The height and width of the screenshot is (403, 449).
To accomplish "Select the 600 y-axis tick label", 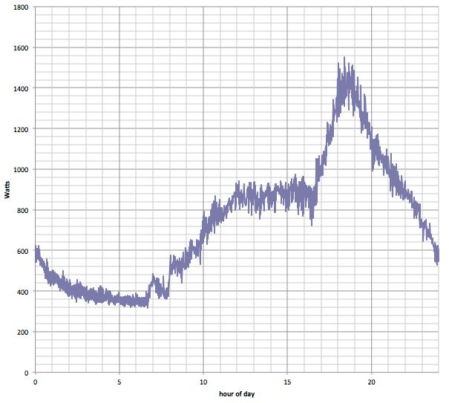I will click(22, 251).
